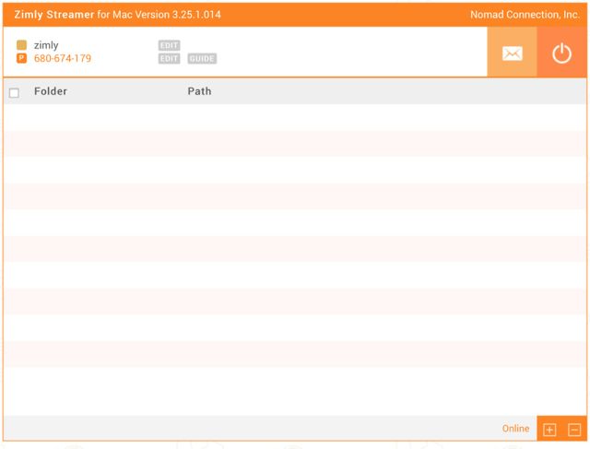This screenshot has height=449, width=590.
Task: Click EDIT button next to zimly name
Action: [169, 45]
